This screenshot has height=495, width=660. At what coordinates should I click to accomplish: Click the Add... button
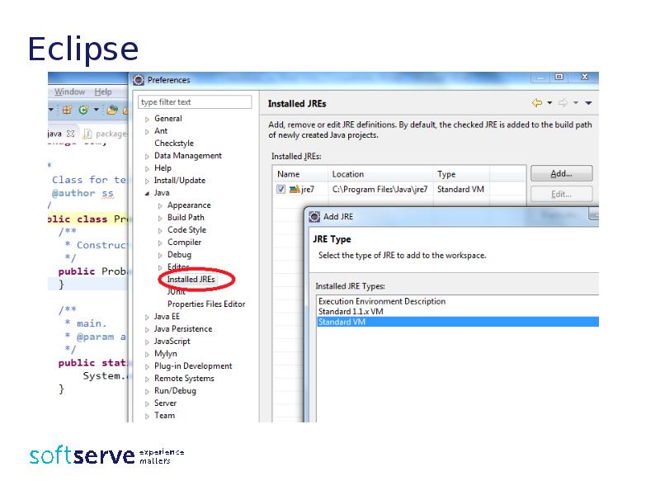562,174
